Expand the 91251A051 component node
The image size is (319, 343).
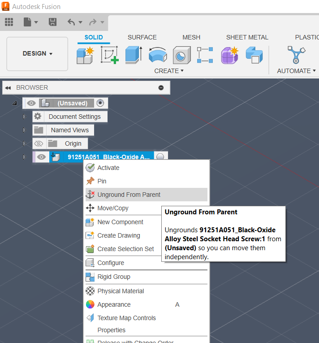tap(25, 157)
